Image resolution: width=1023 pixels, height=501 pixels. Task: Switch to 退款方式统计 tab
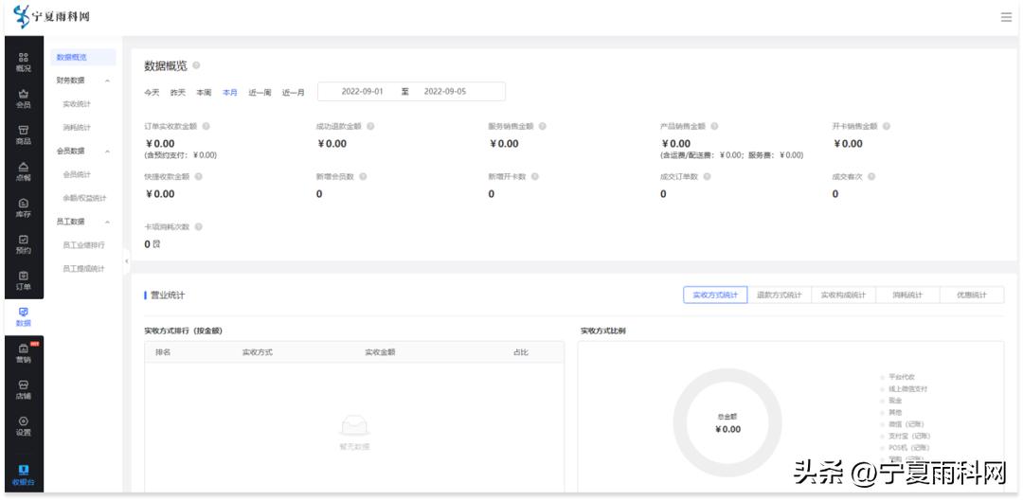(x=779, y=295)
